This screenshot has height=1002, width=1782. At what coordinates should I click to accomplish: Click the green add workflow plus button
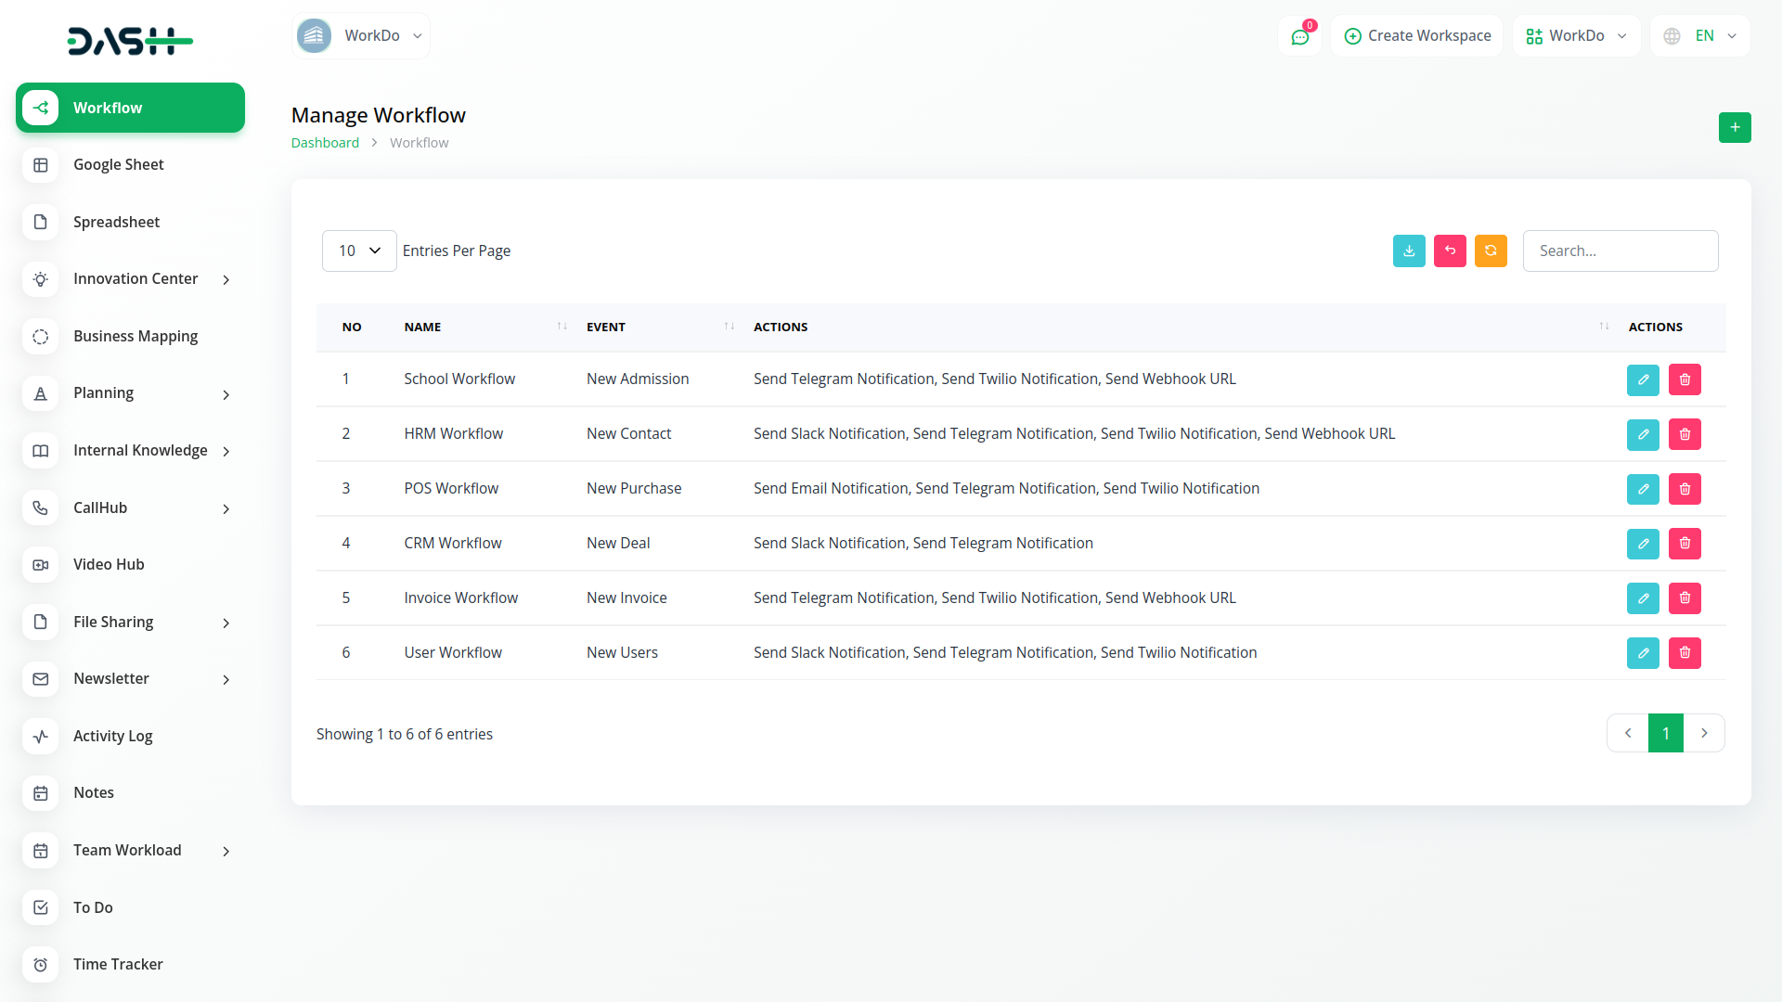[x=1735, y=127]
